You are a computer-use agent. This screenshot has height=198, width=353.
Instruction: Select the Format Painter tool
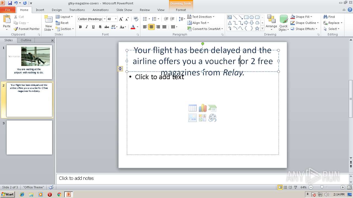tap(27, 29)
